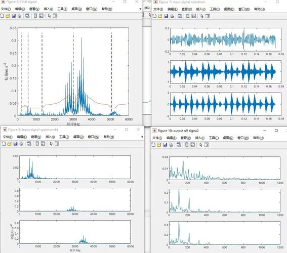Open 窗口(W) menu in Figure 7 window
Image resolution: width=287 pixels, height=253 pixels.
coord(244,9)
